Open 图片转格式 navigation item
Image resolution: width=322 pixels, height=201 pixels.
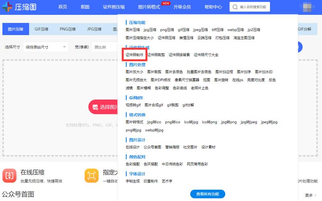coord(149,7)
